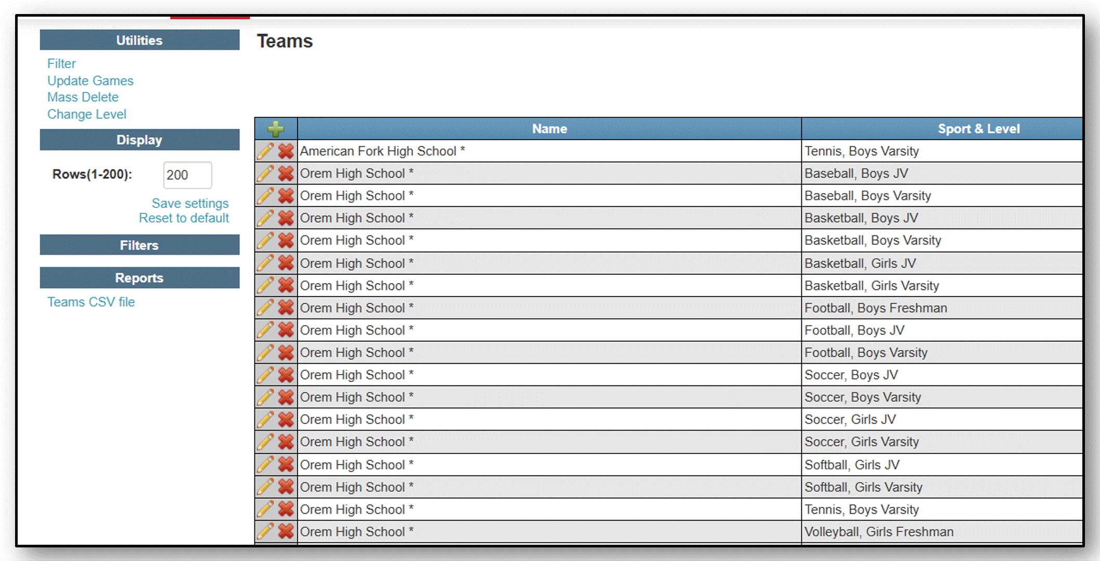
Task: Edit Orem Tennis, Boys Varsity team
Action: (265, 510)
